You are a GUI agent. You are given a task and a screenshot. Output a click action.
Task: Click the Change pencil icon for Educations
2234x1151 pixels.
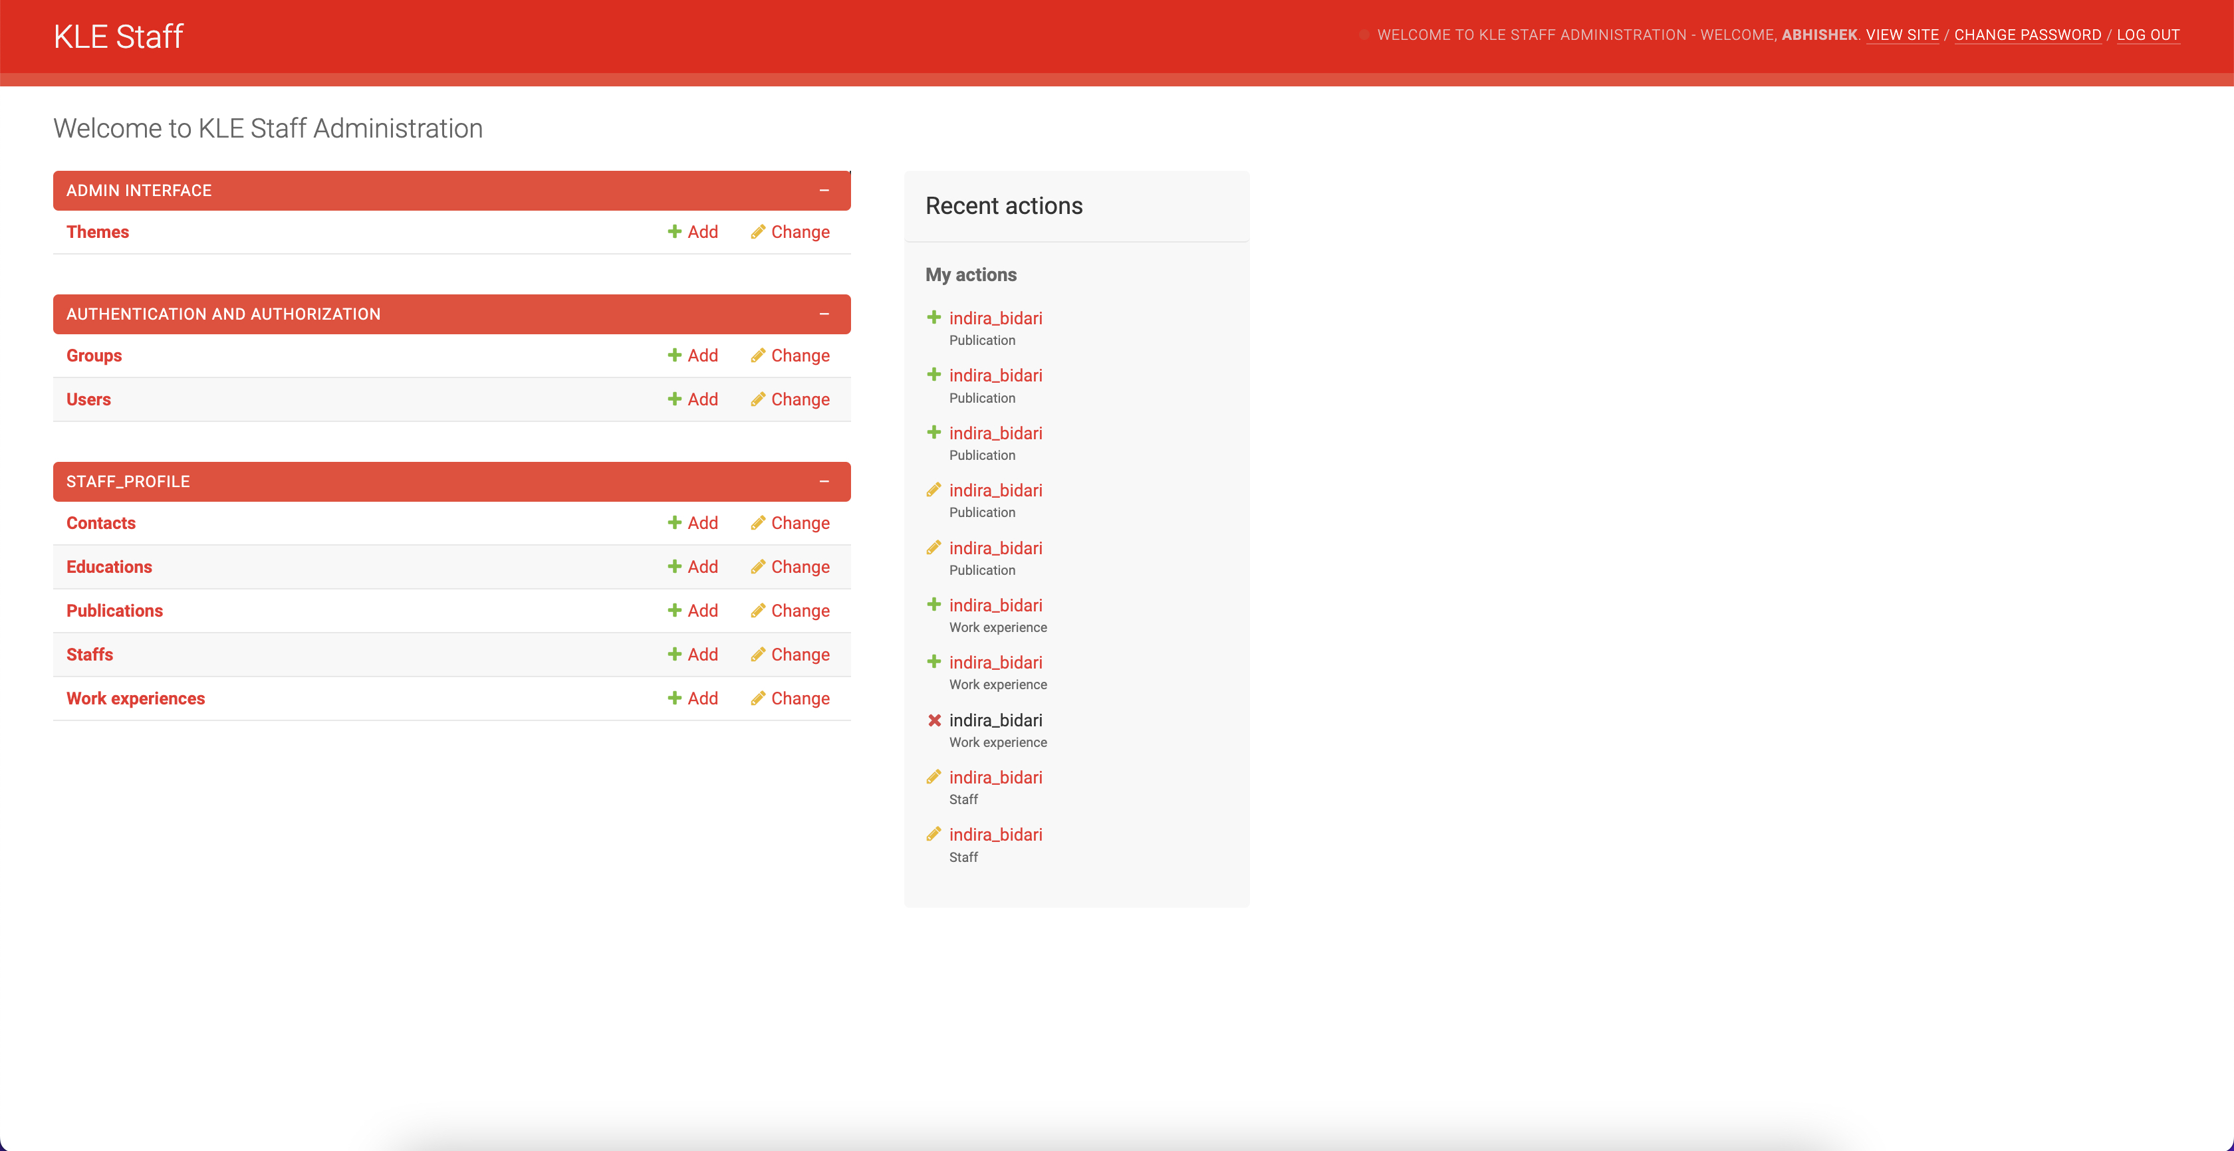(757, 567)
